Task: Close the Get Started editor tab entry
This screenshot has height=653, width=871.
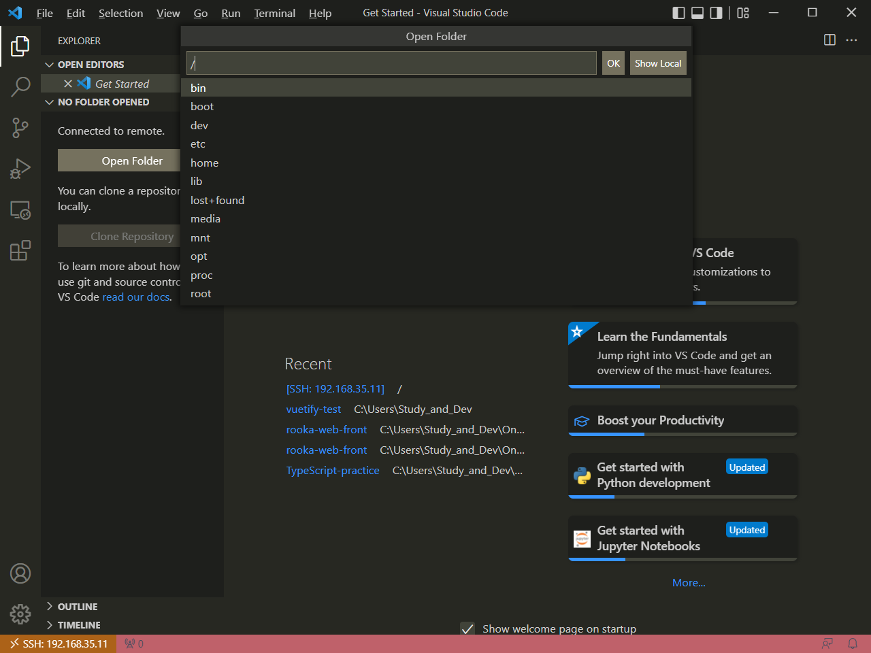Action: point(68,84)
